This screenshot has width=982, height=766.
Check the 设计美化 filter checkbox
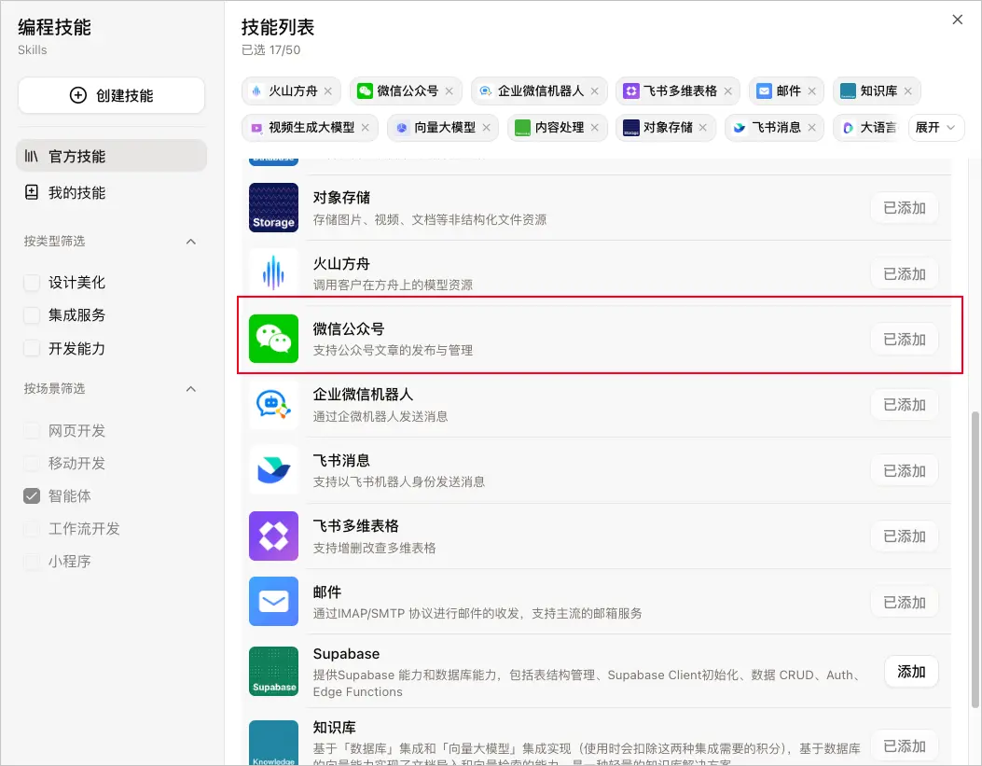click(32, 283)
